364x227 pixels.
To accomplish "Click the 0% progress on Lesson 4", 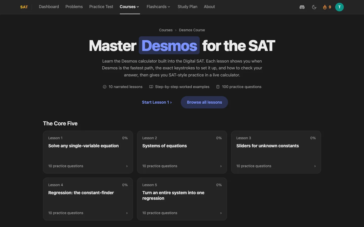I will coord(125,185).
